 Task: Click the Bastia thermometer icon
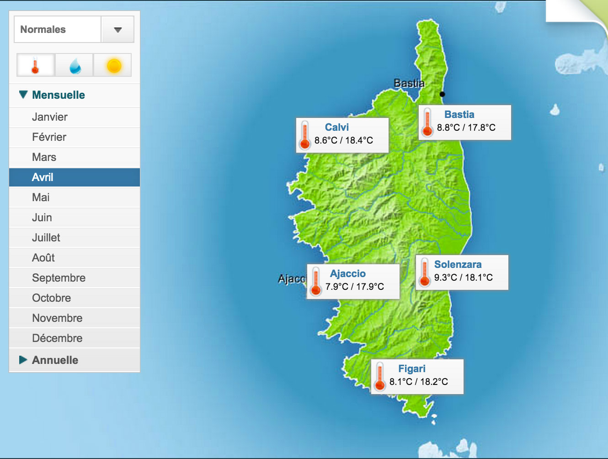click(427, 123)
